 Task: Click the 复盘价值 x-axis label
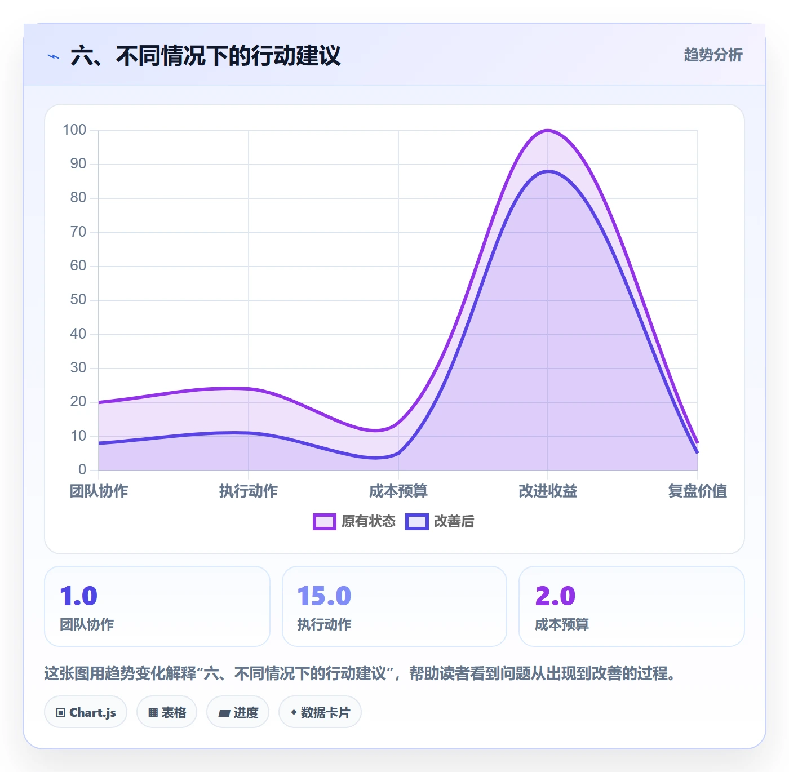698,491
